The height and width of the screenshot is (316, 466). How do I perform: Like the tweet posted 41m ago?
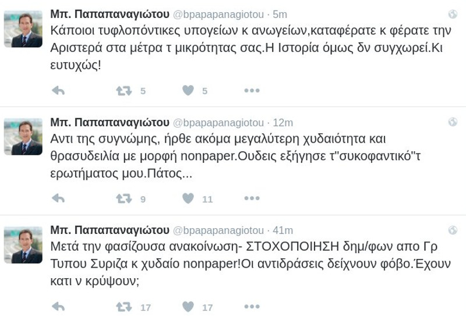[x=188, y=307]
